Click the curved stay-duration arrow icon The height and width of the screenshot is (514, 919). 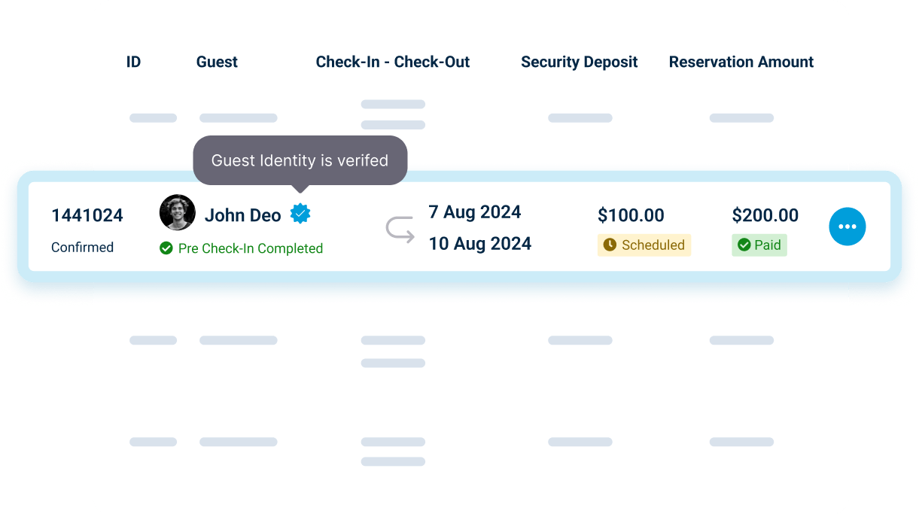coord(399,228)
